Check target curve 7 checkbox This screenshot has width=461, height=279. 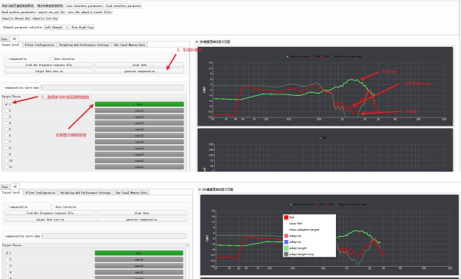coord(6,142)
